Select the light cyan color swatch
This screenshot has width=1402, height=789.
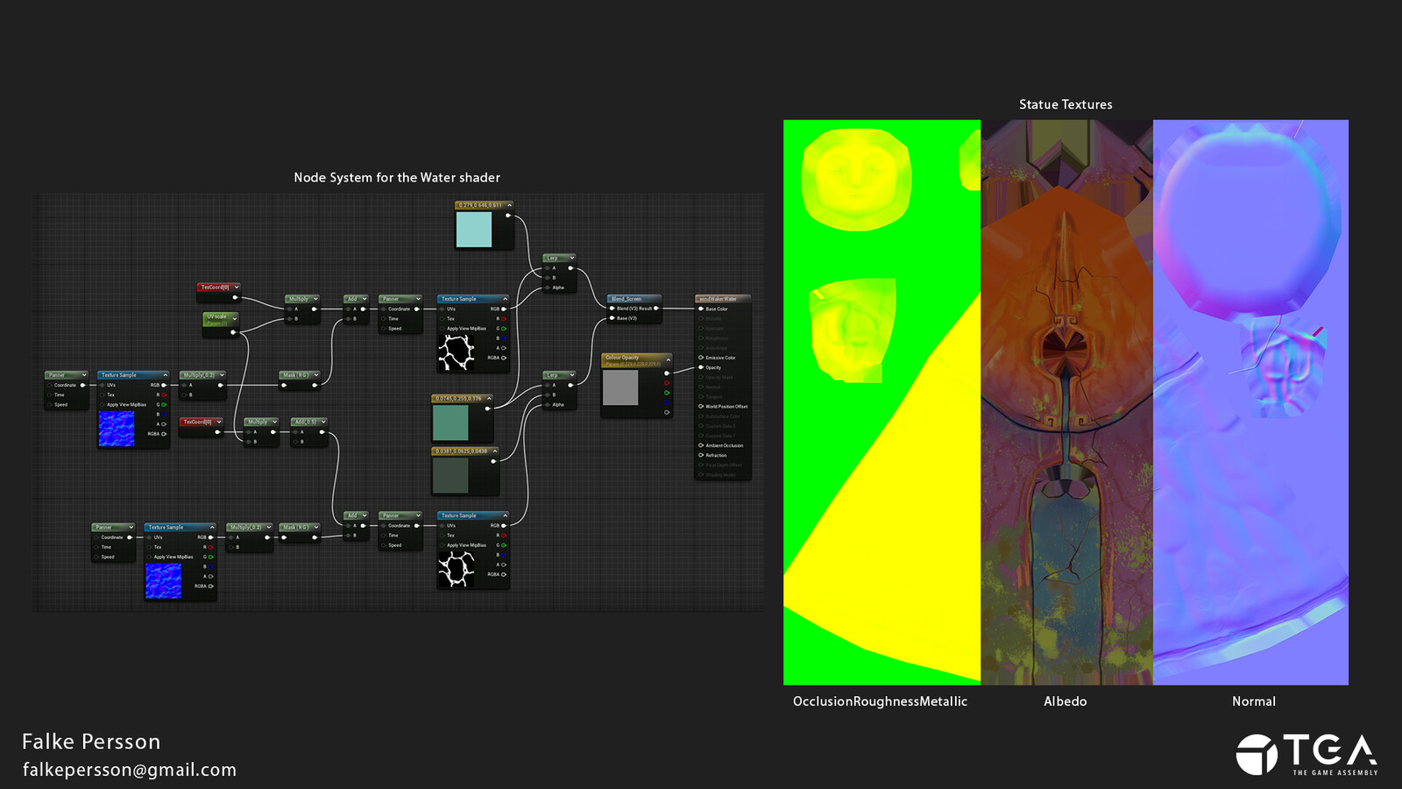pos(474,230)
